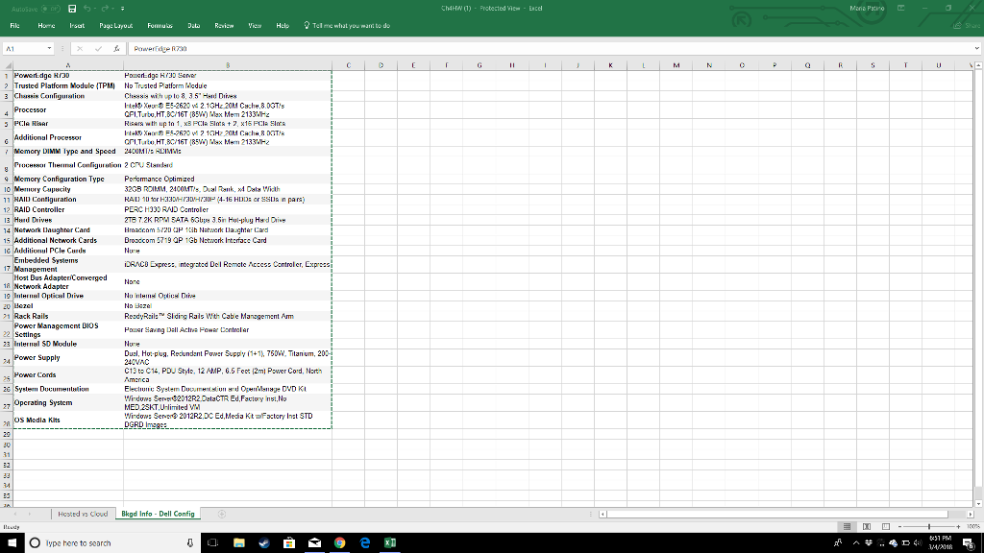Screen dimensions: 984x553
Task: Click zoom in plus button
Action: (x=958, y=527)
